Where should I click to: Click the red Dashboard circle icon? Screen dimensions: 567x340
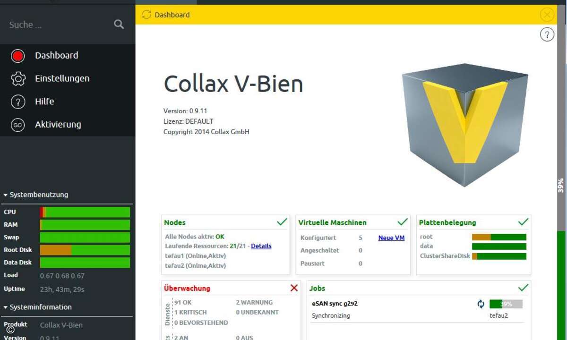point(18,56)
